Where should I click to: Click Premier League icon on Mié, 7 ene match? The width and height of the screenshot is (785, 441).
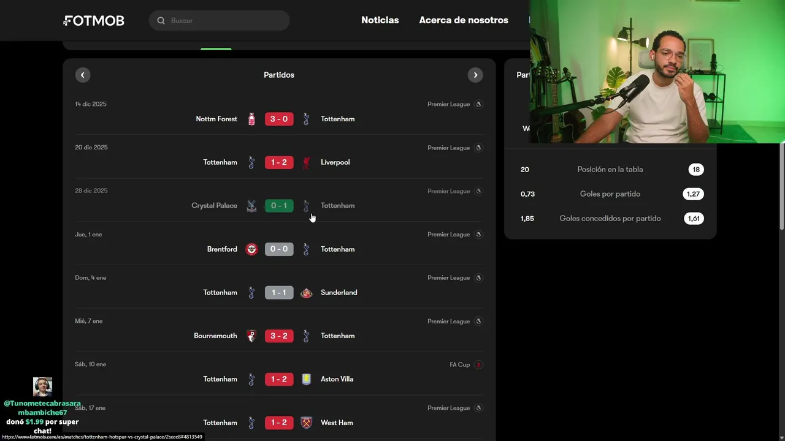[x=478, y=322]
